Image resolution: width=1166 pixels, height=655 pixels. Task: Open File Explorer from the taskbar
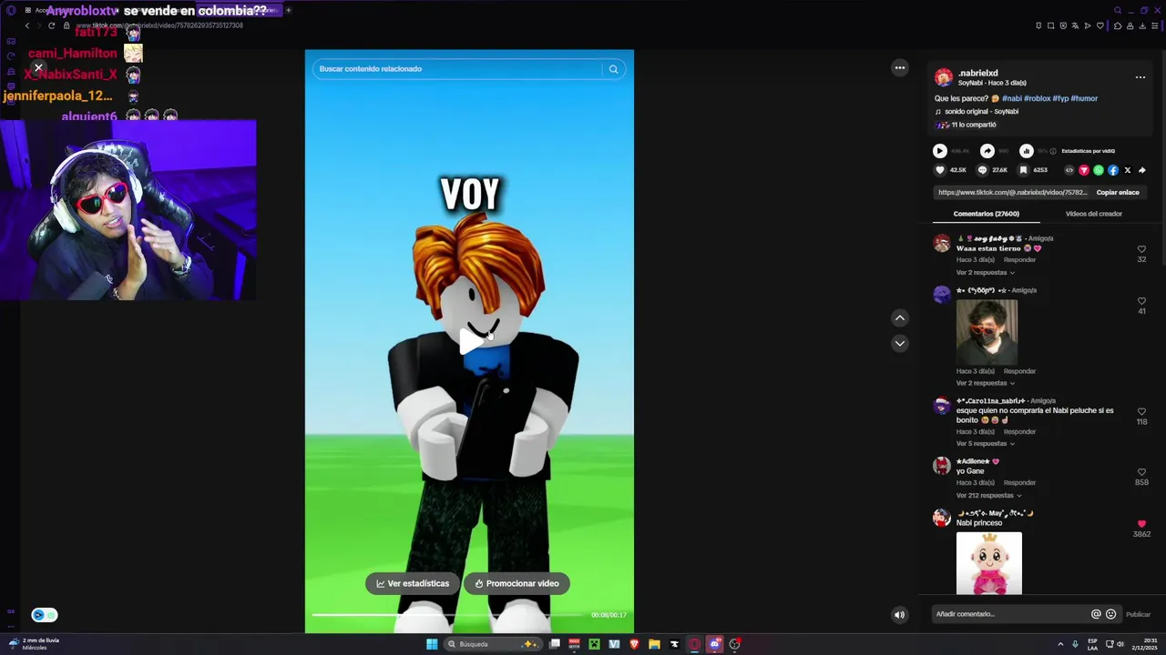(x=654, y=644)
